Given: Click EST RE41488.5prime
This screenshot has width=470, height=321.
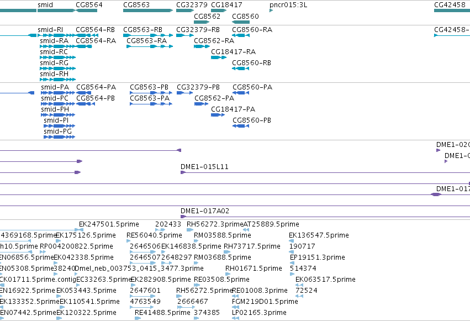Looking at the screenshot, I should 162,313.
